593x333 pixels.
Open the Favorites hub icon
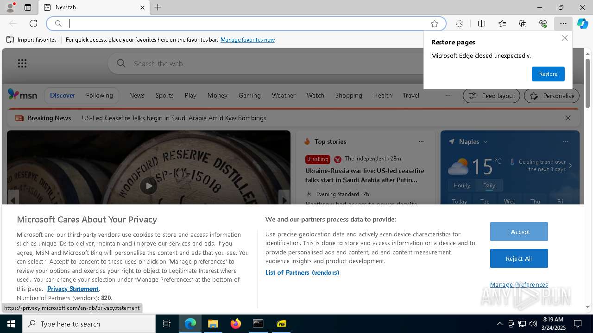click(502, 24)
